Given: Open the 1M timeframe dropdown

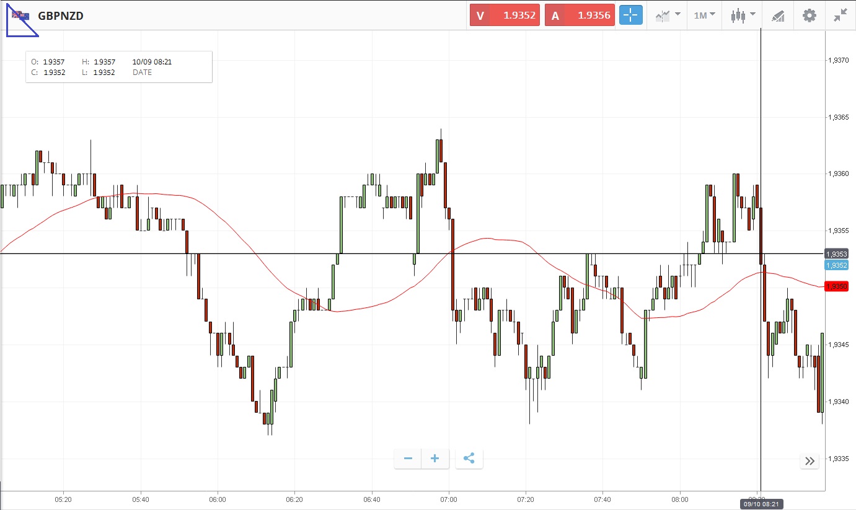Looking at the screenshot, I should 704,15.
